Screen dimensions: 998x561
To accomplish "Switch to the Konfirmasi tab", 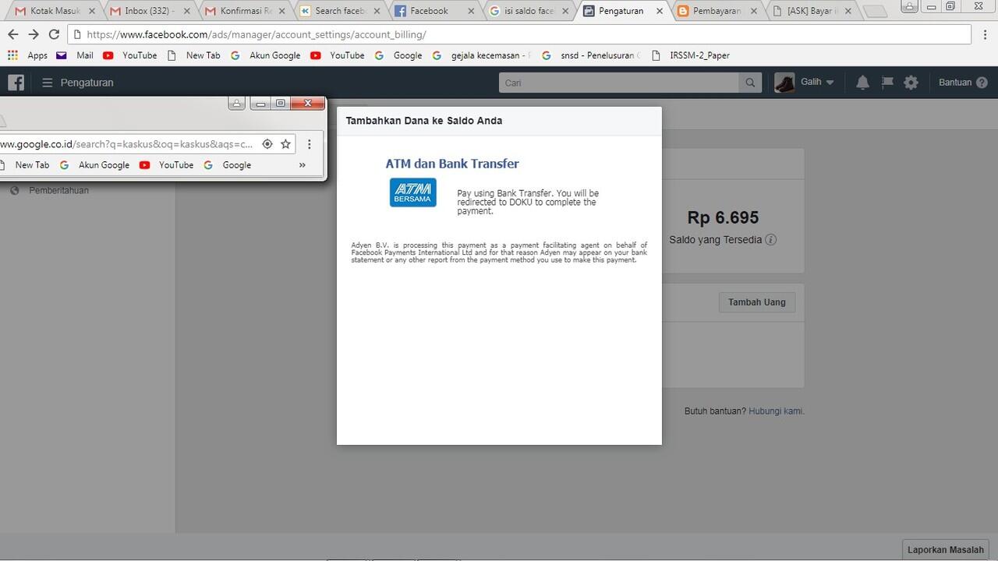I will 243,11.
